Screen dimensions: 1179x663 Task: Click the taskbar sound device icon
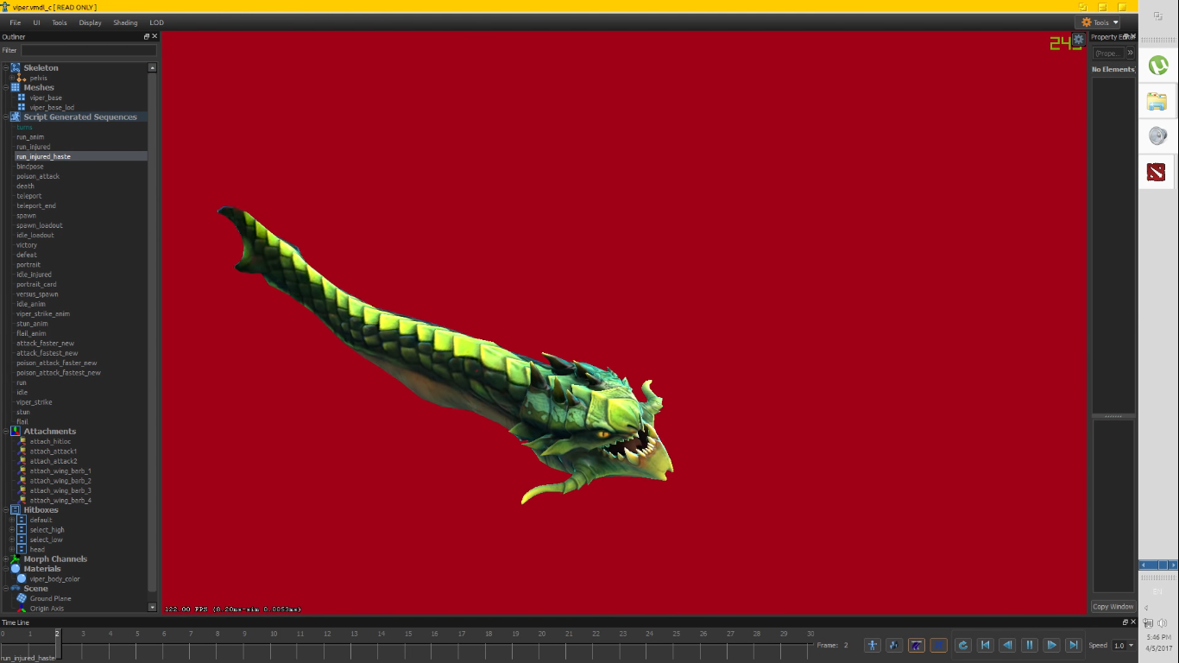(1157, 136)
